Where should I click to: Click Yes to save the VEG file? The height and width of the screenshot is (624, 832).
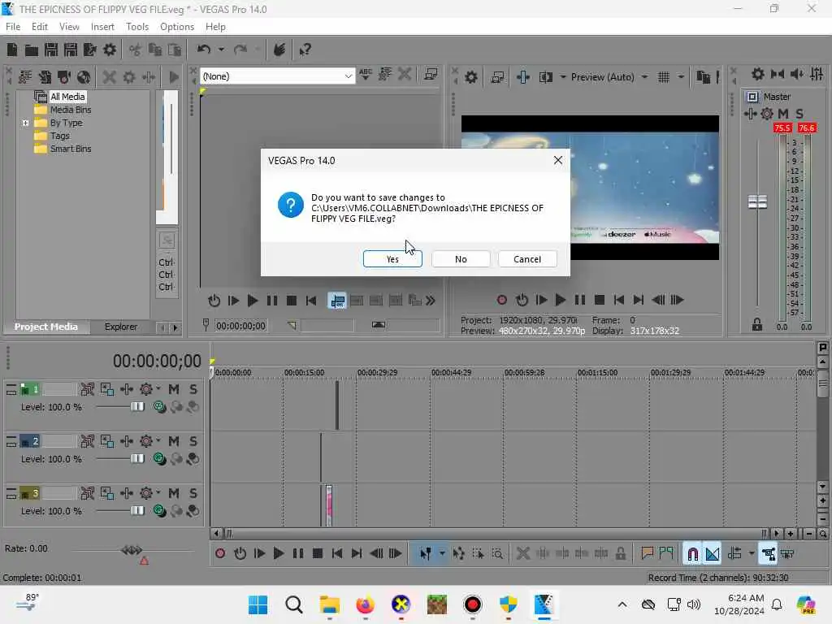point(392,259)
